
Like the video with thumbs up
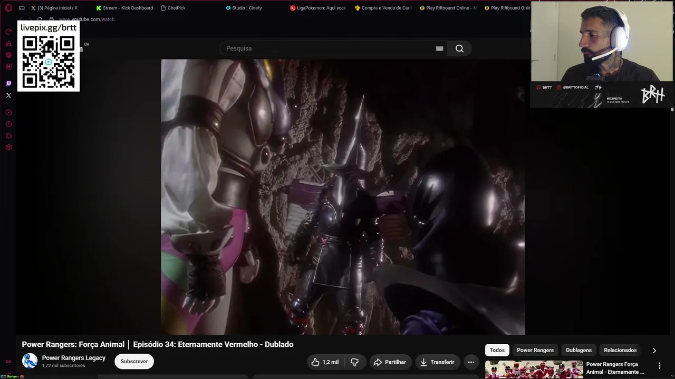coord(325,362)
